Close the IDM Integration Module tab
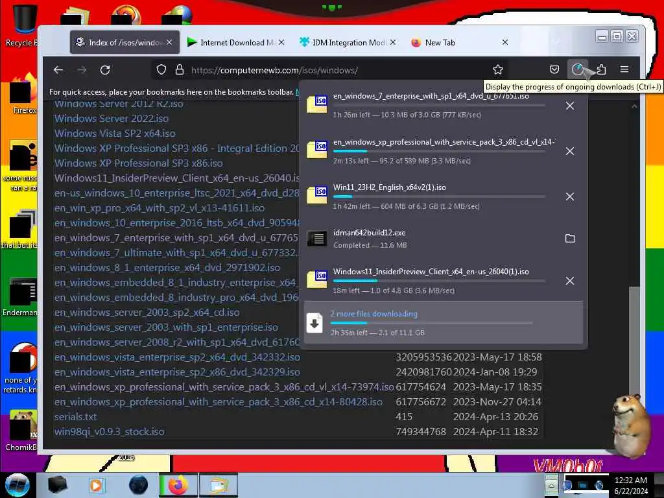This screenshot has height=498, width=664. [393, 42]
